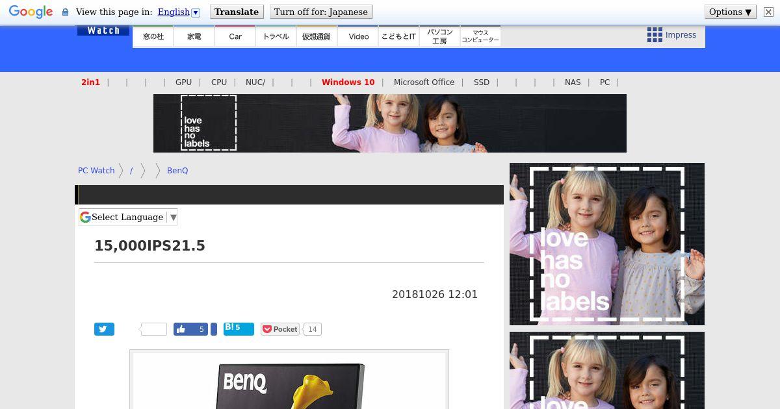Open the English language dropdown
Image resolution: width=780 pixels, height=409 pixels.
[179, 12]
